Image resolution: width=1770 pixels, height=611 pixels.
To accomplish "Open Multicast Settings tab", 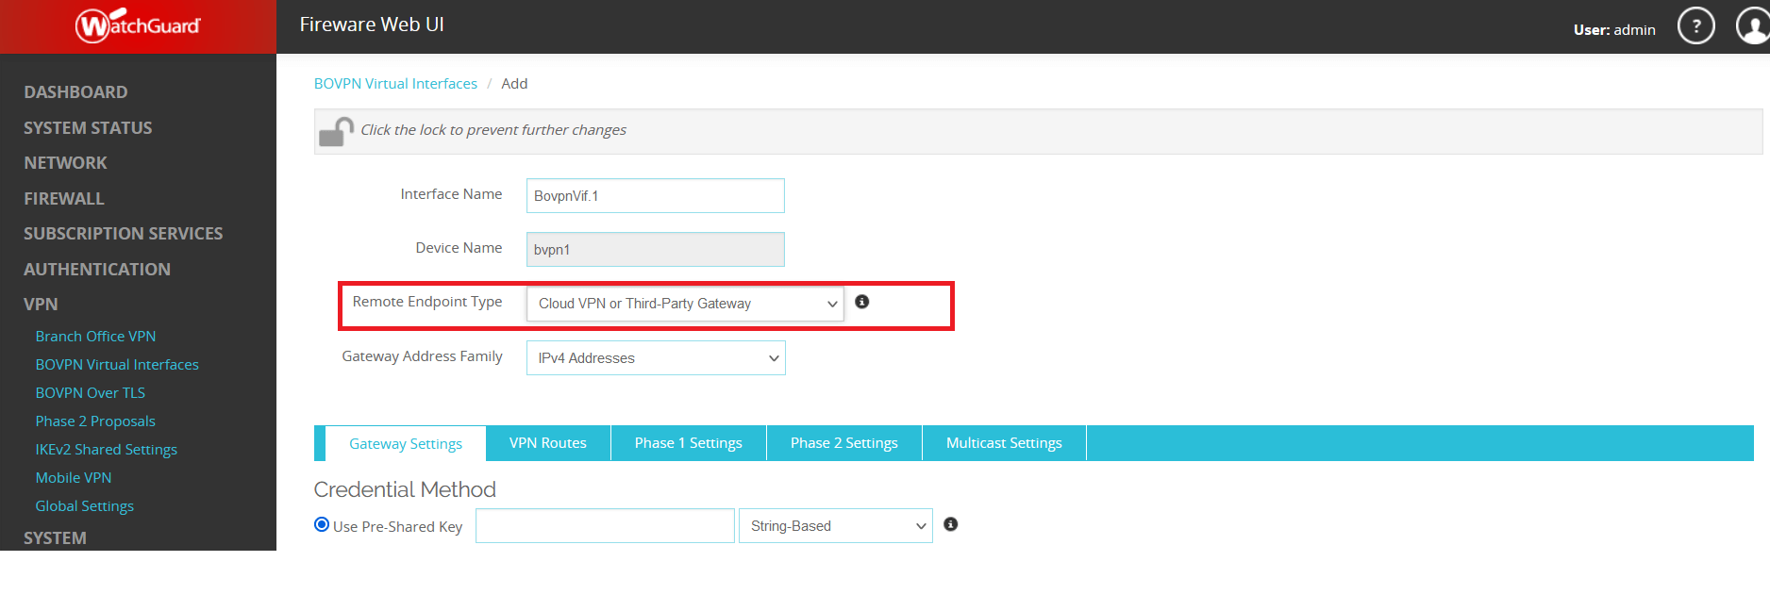I will pyautogui.click(x=1004, y=443).
